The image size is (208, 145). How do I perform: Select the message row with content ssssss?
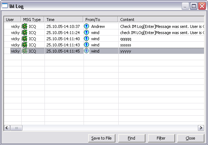(x=104, y=45)
